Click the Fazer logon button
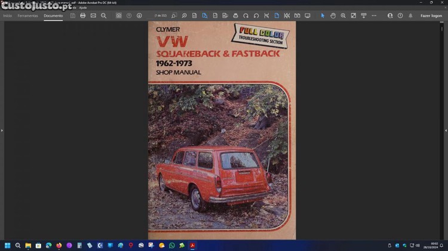Image resolution: width=448 pixels, height=251 pixels. point(431,16)
